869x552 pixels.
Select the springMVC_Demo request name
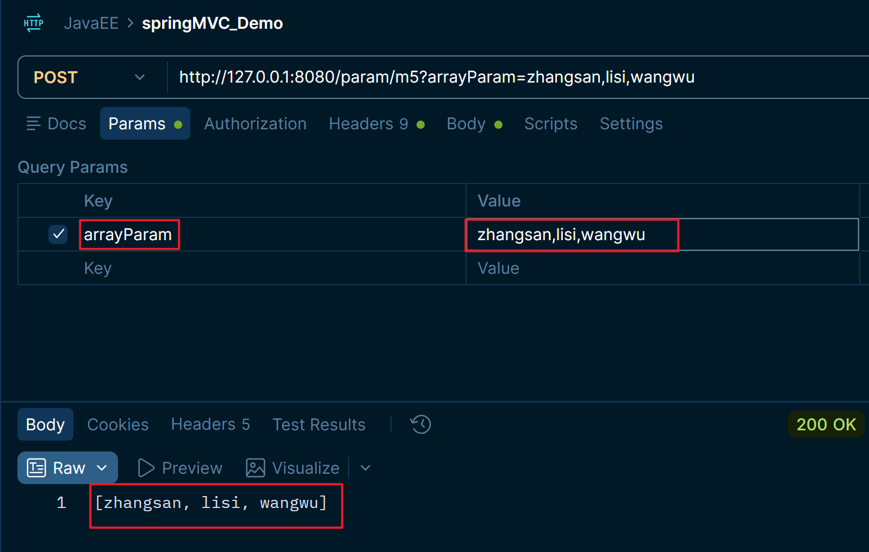pos(212,23)
